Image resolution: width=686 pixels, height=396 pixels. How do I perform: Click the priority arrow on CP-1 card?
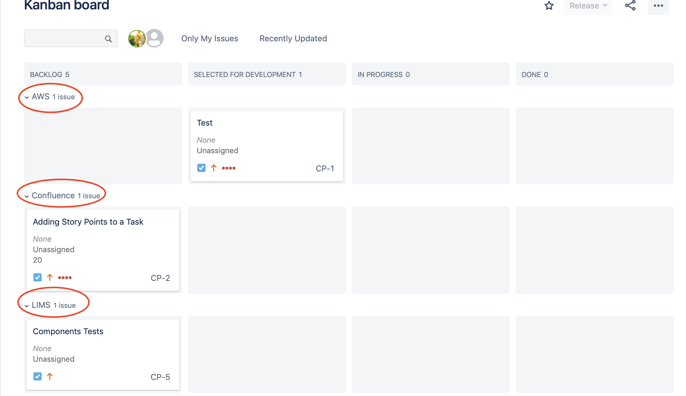[x=214, y=168]
